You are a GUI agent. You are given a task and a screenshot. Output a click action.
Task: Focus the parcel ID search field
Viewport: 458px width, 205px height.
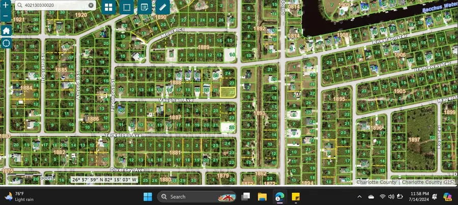coord(55,5)
